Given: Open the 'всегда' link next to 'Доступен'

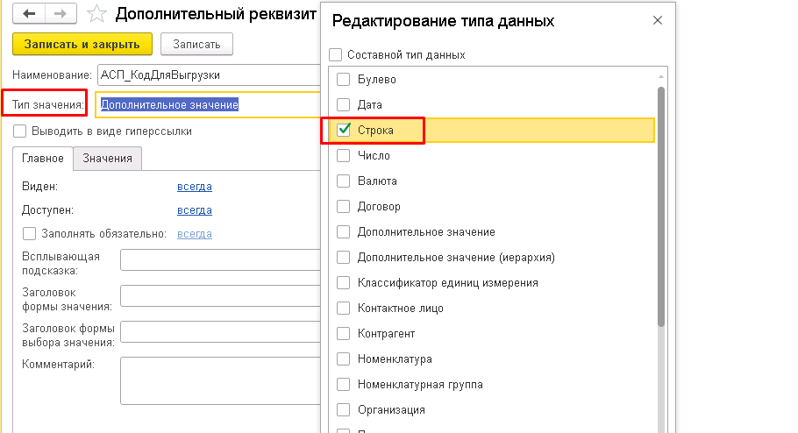Looking at the screenshot, I should coord(195,210).
